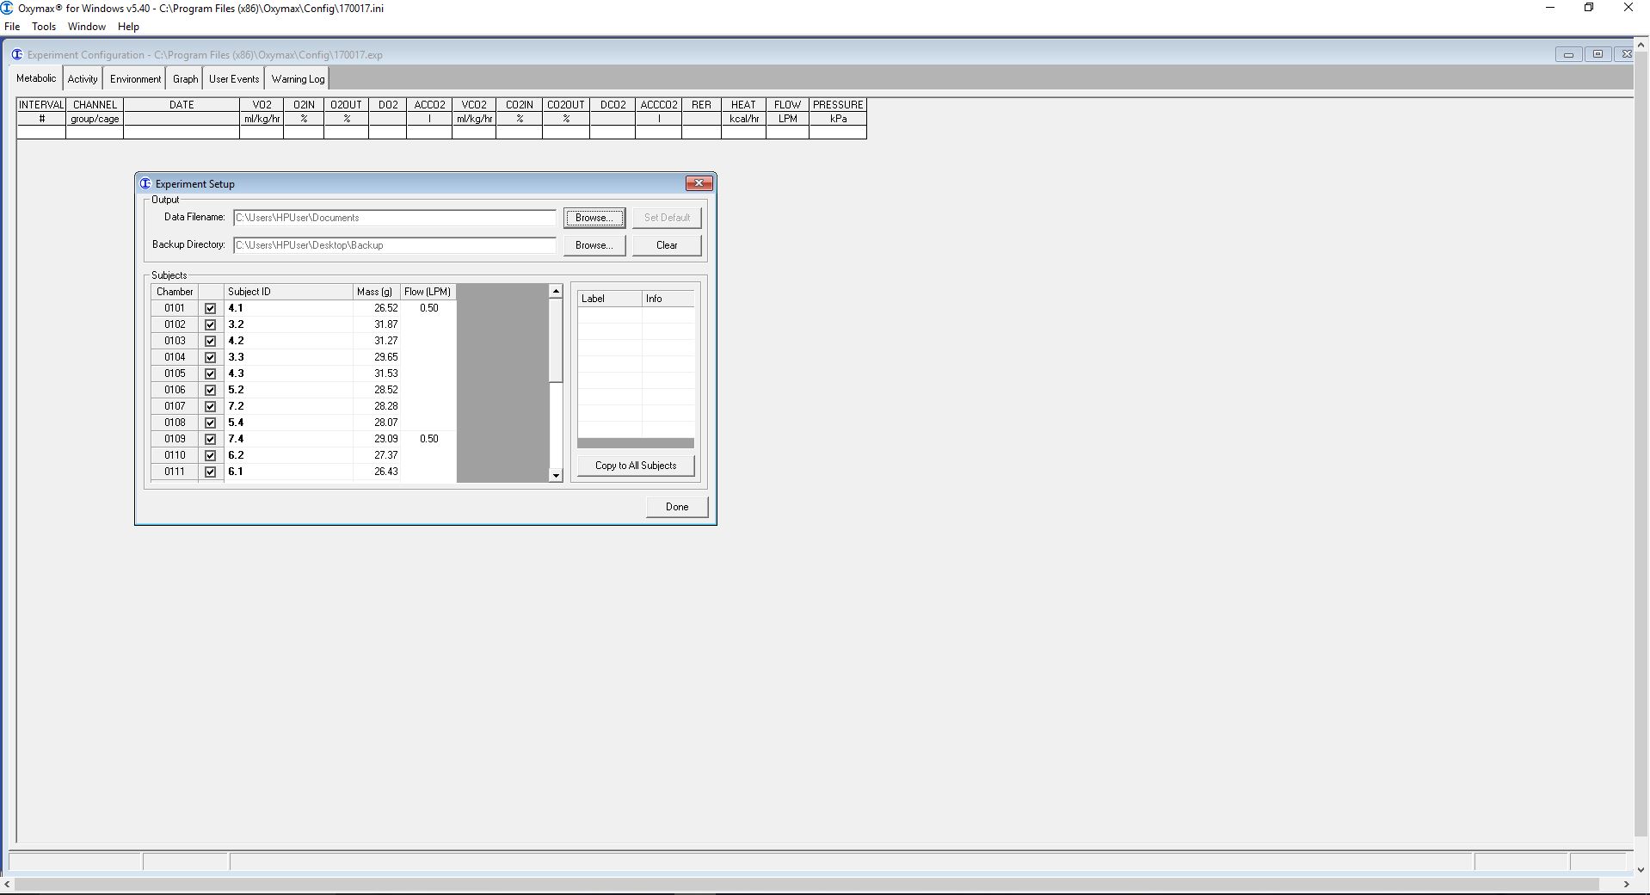Open the File menu
This screenshot has height=895, width=1650.
pos(12,27)
